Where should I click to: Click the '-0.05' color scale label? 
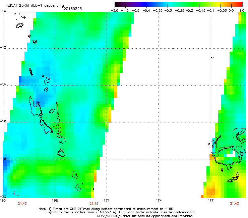coord(223,11)
